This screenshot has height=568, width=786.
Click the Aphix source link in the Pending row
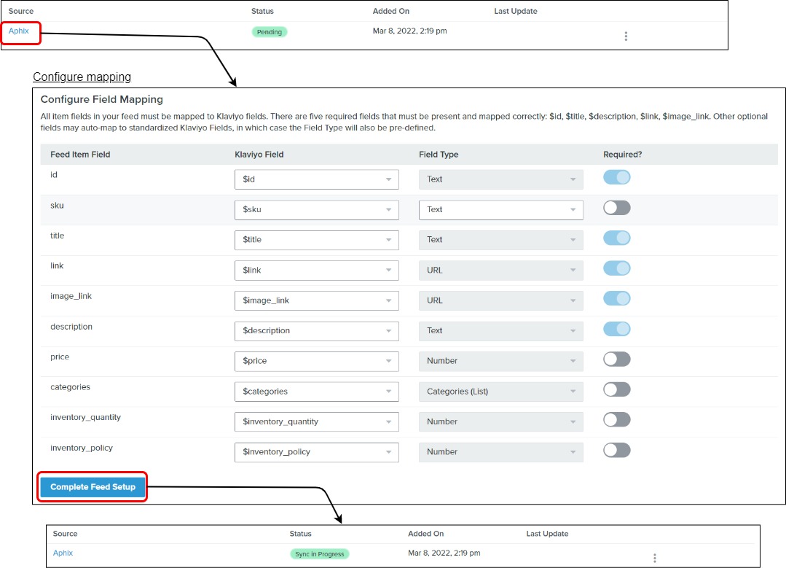(x=19, y=31)
